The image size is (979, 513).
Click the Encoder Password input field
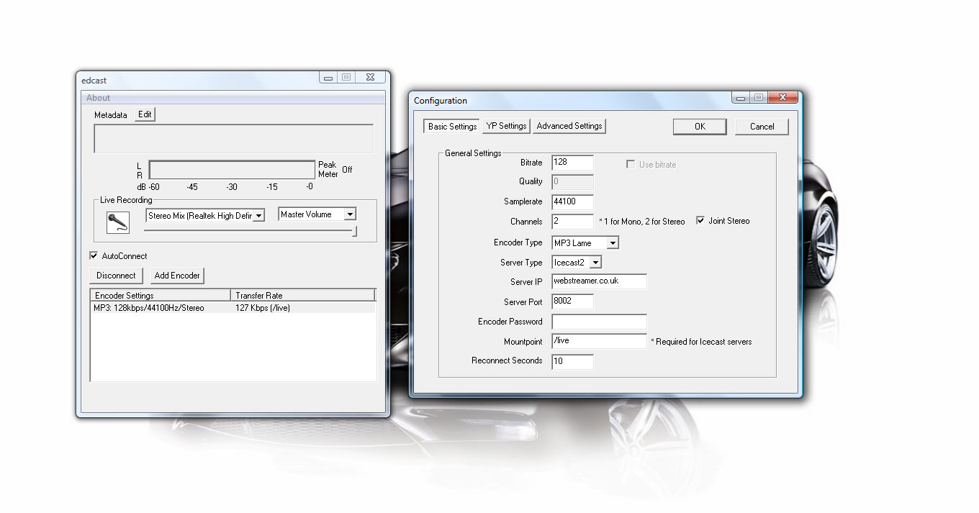coord(599,322)
